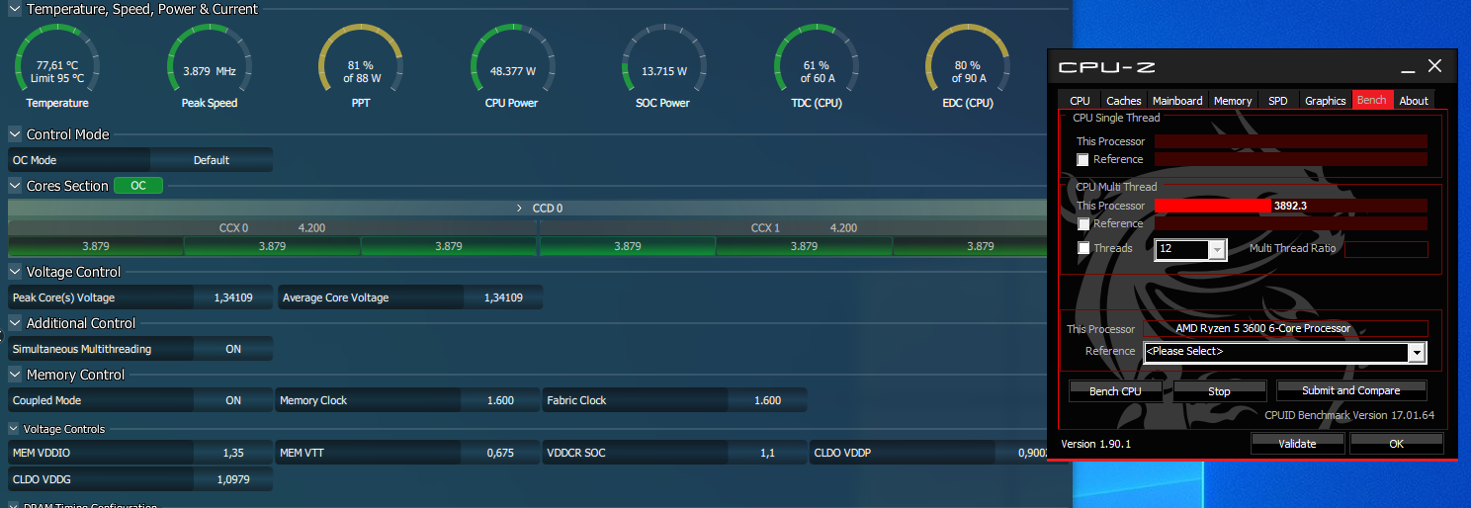Screen dimensions: 1471x508
Task: Enable Single Thread Reference checkbox
Action: (1082, 160)
